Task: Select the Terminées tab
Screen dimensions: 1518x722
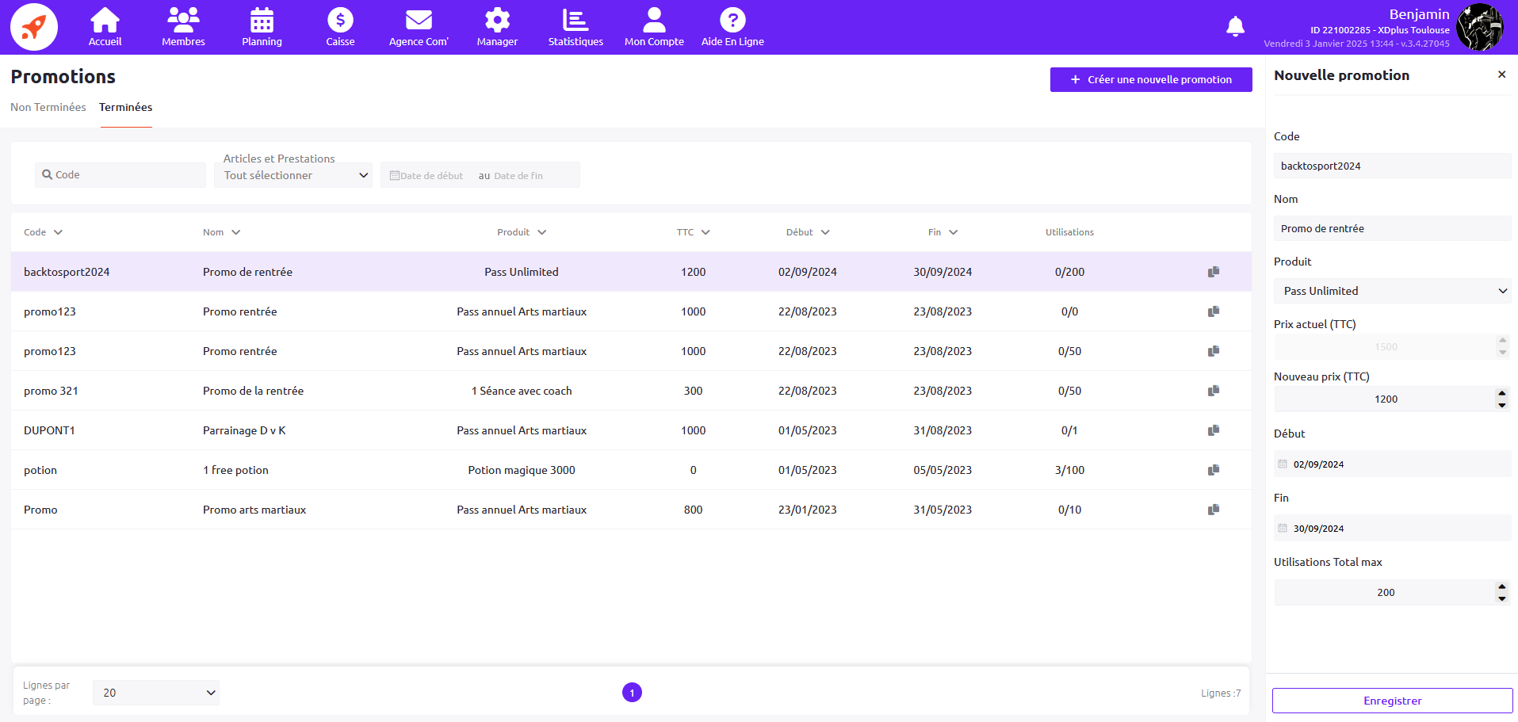Action: coord(125,107)
